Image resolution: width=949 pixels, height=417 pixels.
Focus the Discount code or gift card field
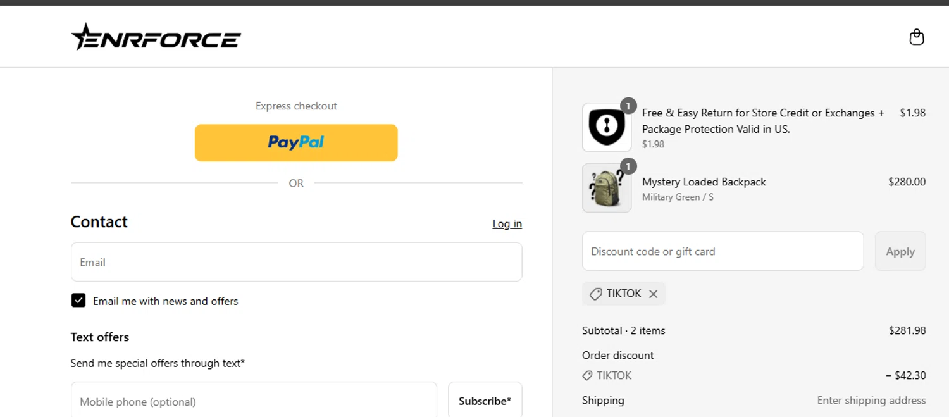point(723,251)
